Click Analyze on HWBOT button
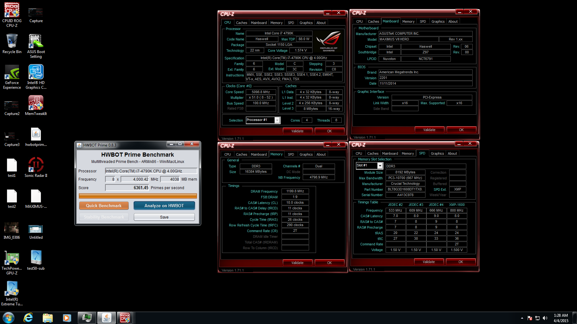Image resolution: width=577 pixels, height=324 pixels. coord(164,206)
